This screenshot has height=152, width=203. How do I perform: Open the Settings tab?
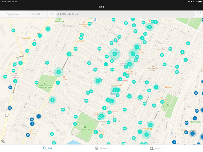tap(101, 148)
